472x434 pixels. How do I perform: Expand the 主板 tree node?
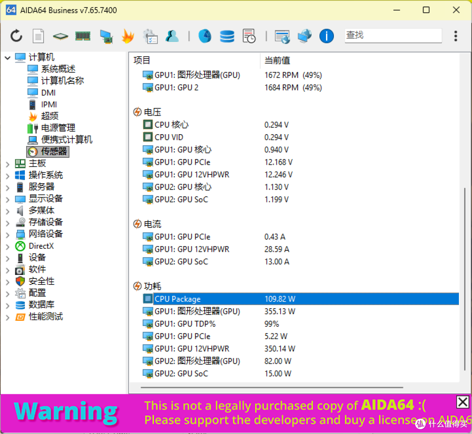click(7, 164)
